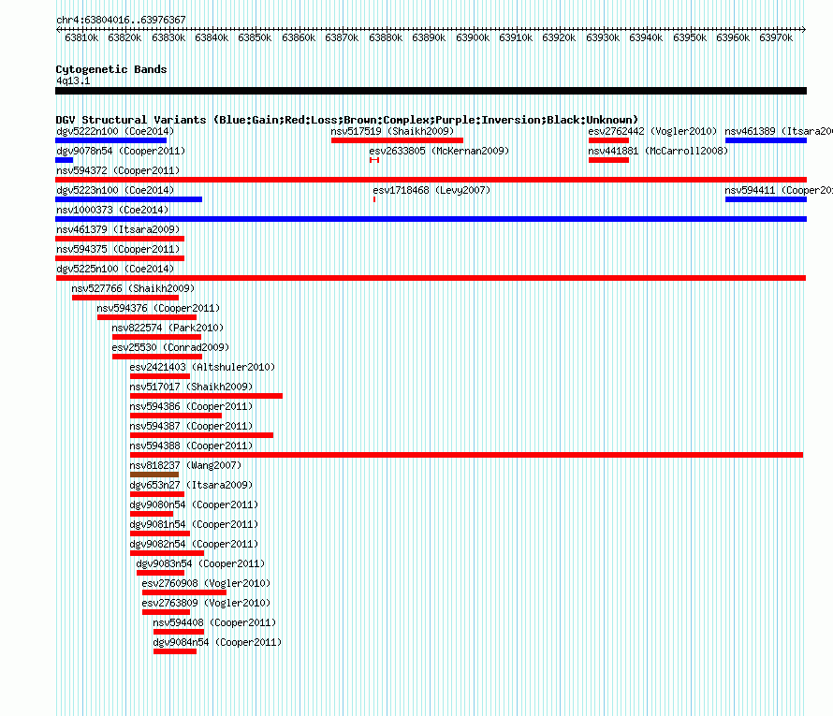The width and height of the screenshot is (833, 716).
Task: Click the red dgv9080n54 loss bar
Action: point(152,514)
